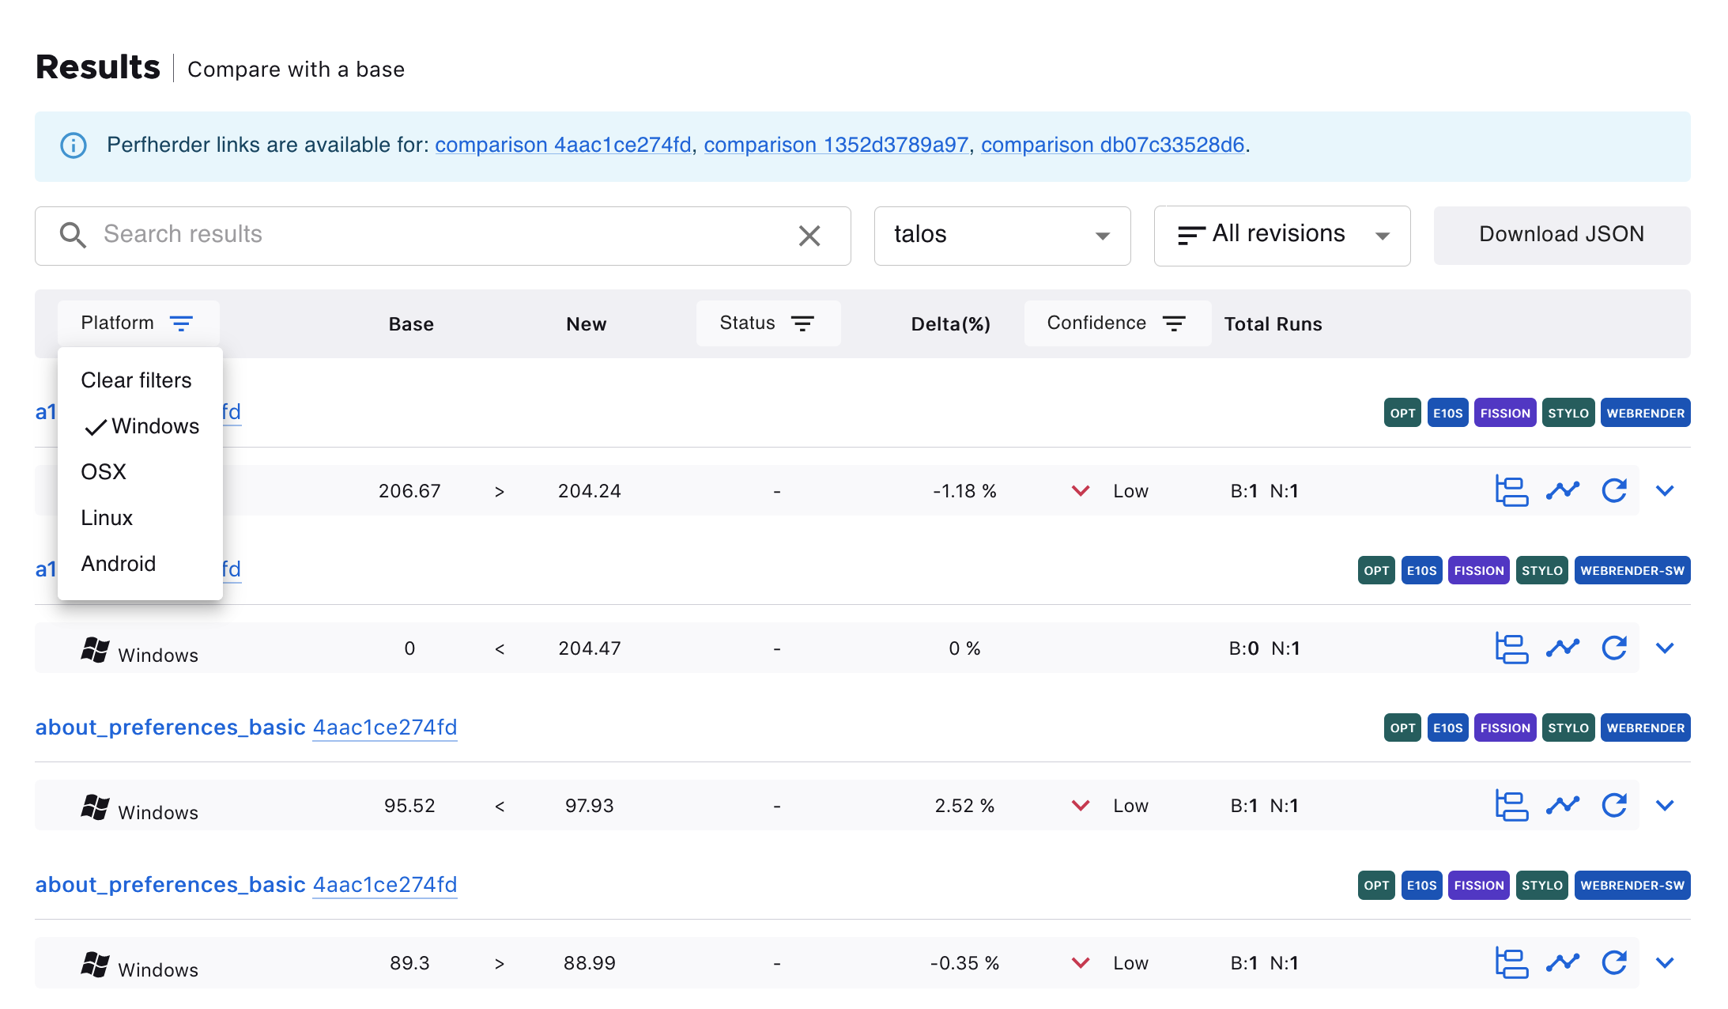Select Linux in the Platform filter list
This screenshot has width=1728, height=1009.
coord(106,517)
